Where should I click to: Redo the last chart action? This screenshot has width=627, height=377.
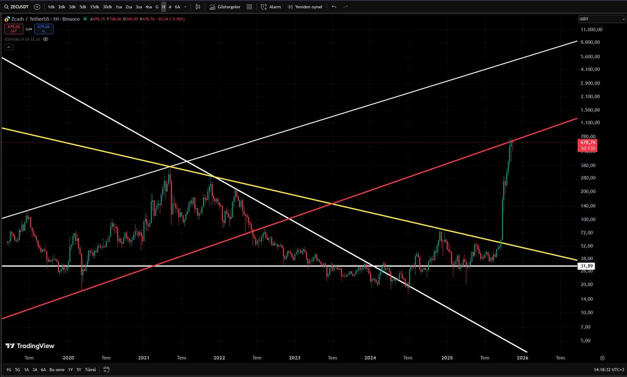coord(345,7)
